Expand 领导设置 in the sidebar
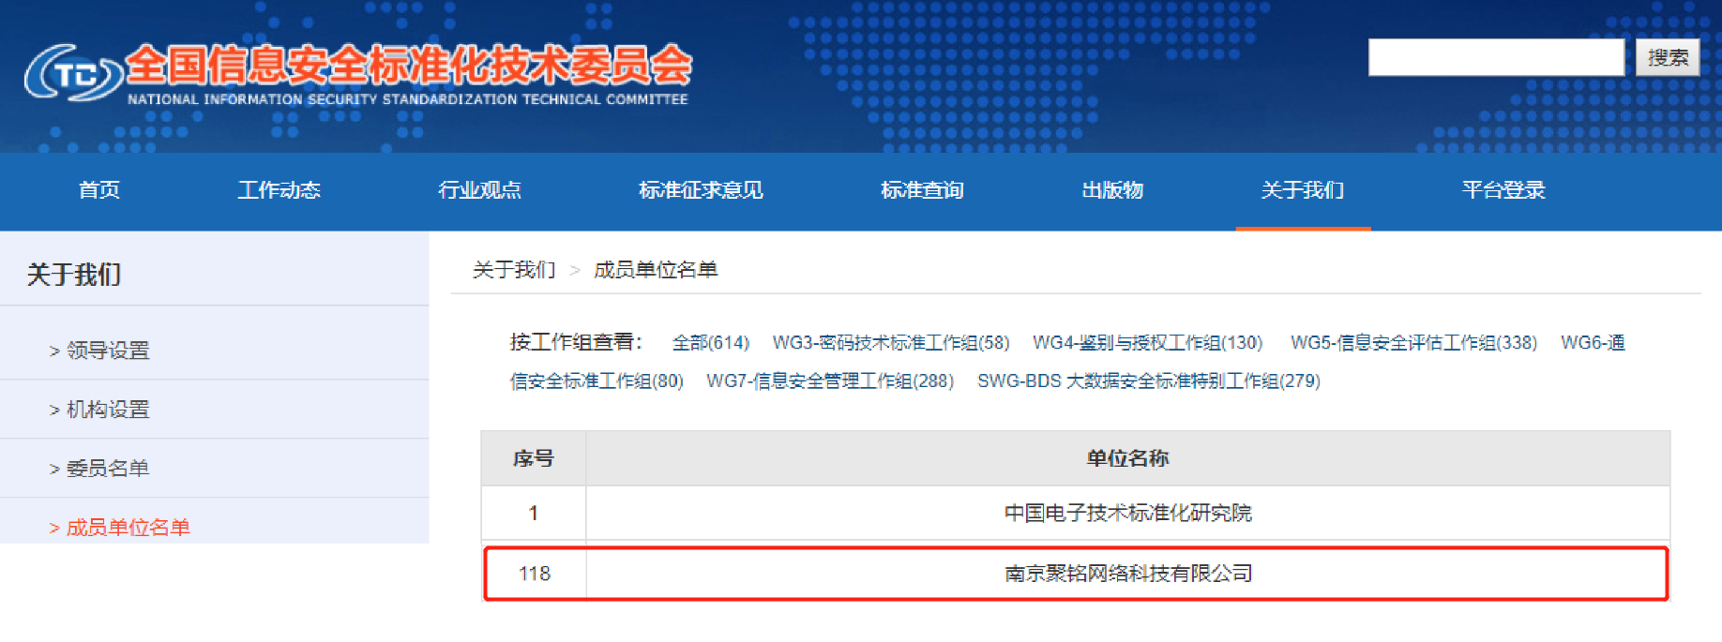Screen dimensions: 1722x642 coord(107,351)
